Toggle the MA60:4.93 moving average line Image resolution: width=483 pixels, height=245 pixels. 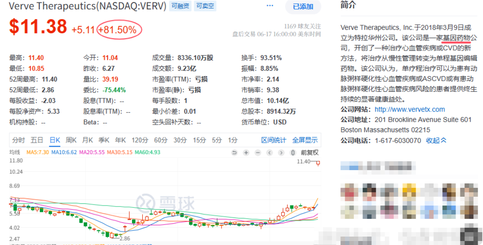tap(148, 152)
